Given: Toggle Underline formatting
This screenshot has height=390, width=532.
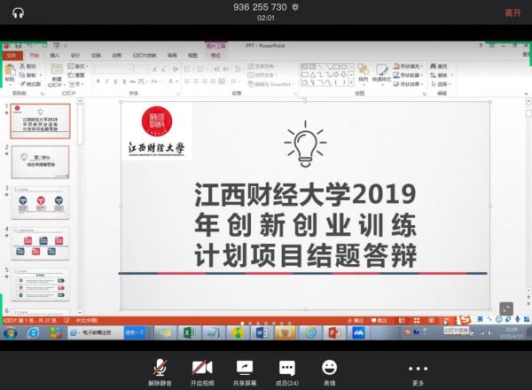Looking at the screenshot, I should (x=115, y=81).
